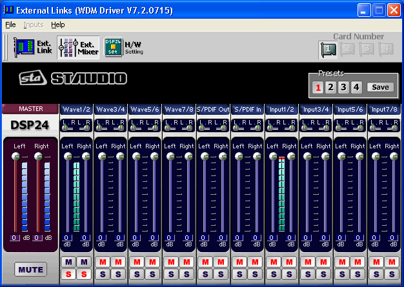
Task: Click the Master right fader knob
Action: (38, 156)
